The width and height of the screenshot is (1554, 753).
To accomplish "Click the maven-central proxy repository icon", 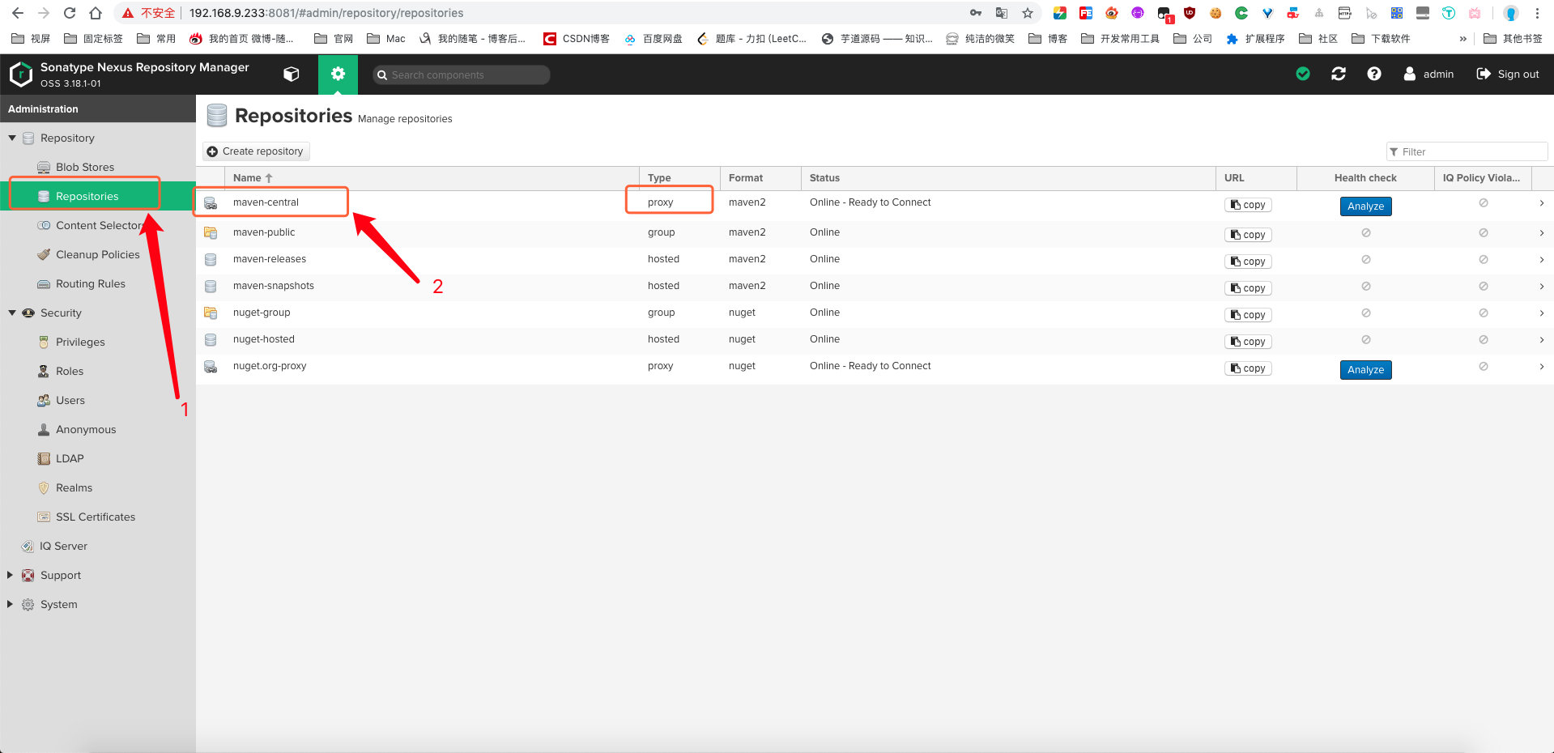I will 211,203.
